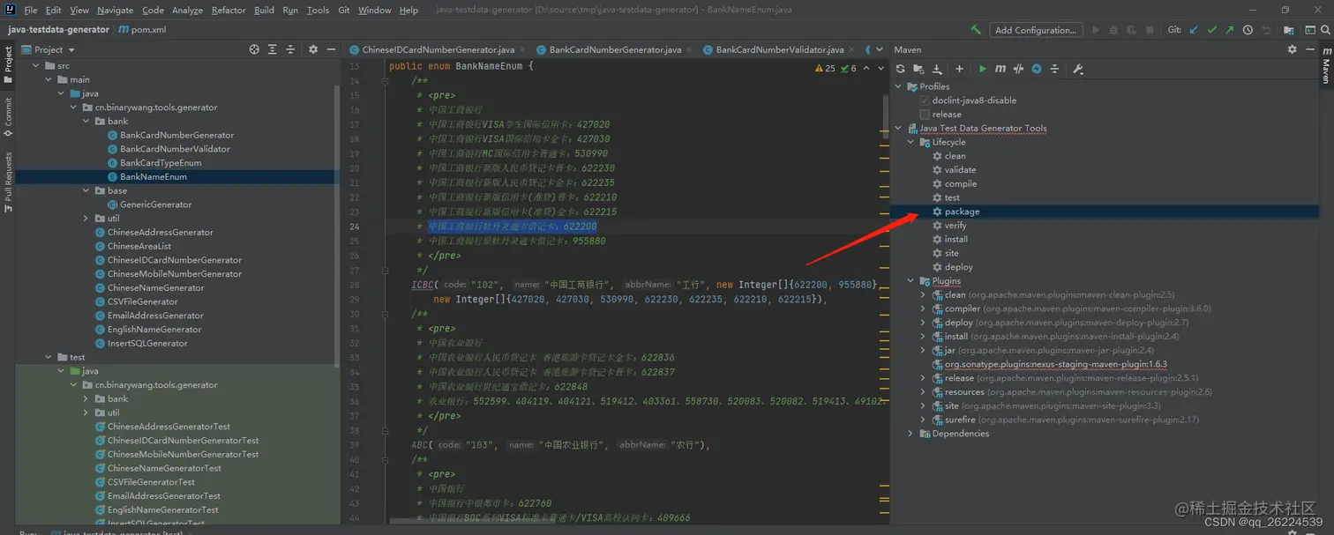This screenshot has width=1334, height=535.
Task: Collapse the src folder in Project tree
Action: [x=36, y=66]
